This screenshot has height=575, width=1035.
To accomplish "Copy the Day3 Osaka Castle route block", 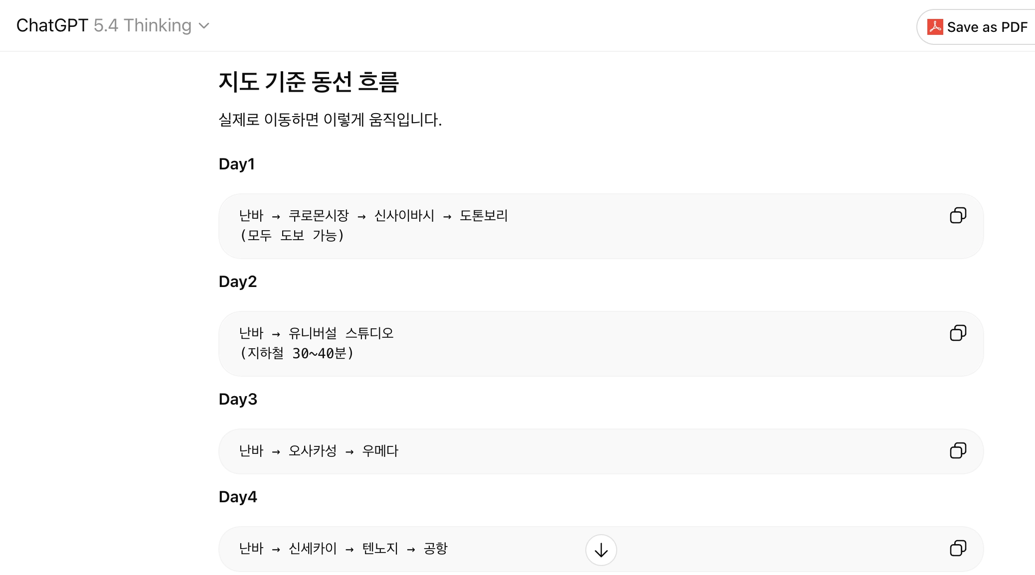I will [x=958, y=450].
